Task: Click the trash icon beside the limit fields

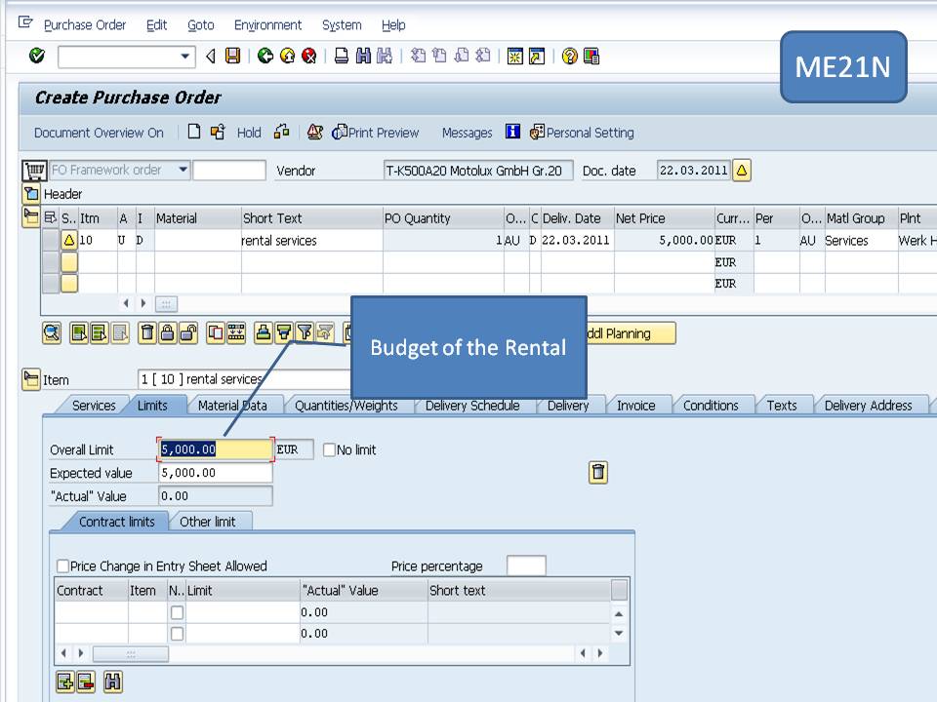Action: [598, 473]
